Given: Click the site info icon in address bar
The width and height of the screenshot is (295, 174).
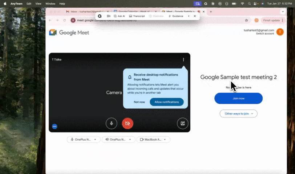Looking at the screenshot, I should click(x=73, y=20).
